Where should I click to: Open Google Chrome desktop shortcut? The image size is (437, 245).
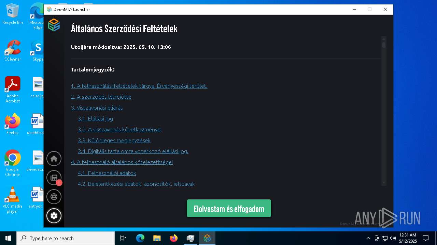click(x=13, y=163)
